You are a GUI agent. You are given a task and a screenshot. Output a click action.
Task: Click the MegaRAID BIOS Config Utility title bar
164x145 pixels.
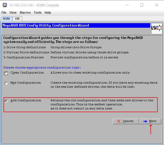pos(76,26)
